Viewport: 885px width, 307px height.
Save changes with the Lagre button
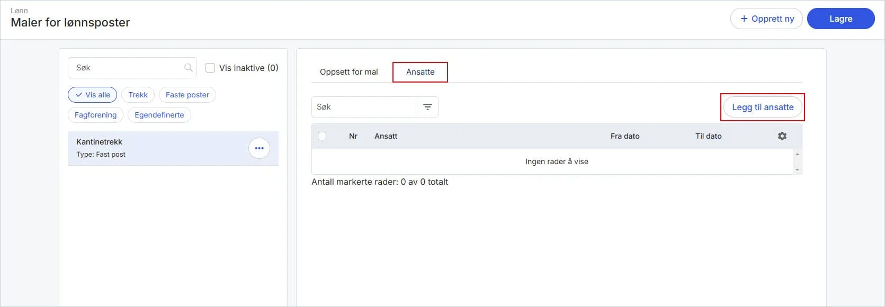841,19
